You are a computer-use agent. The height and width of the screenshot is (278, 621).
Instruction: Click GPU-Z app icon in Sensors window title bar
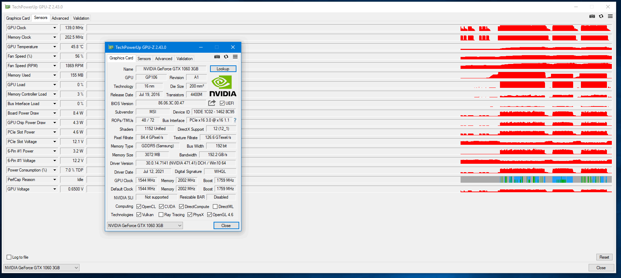click(8, 7)
